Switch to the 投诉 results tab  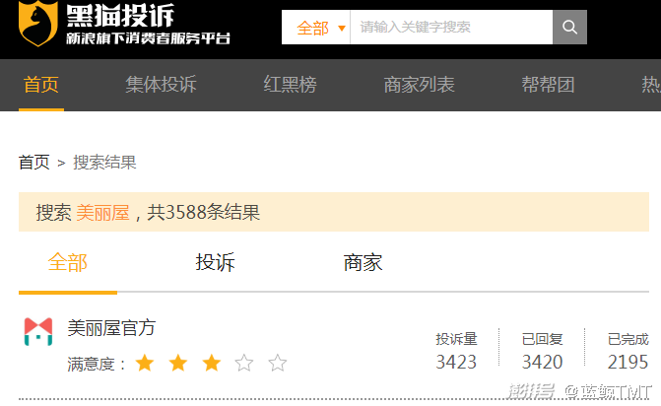tap(215, 263)
